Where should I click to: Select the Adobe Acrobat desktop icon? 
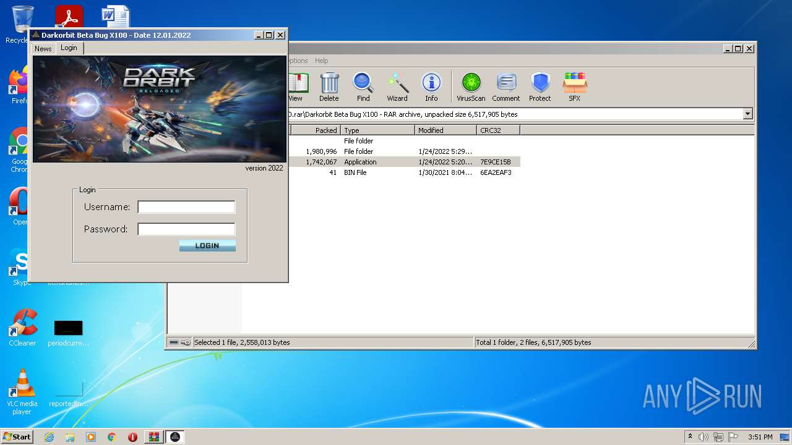pos(69,17)
